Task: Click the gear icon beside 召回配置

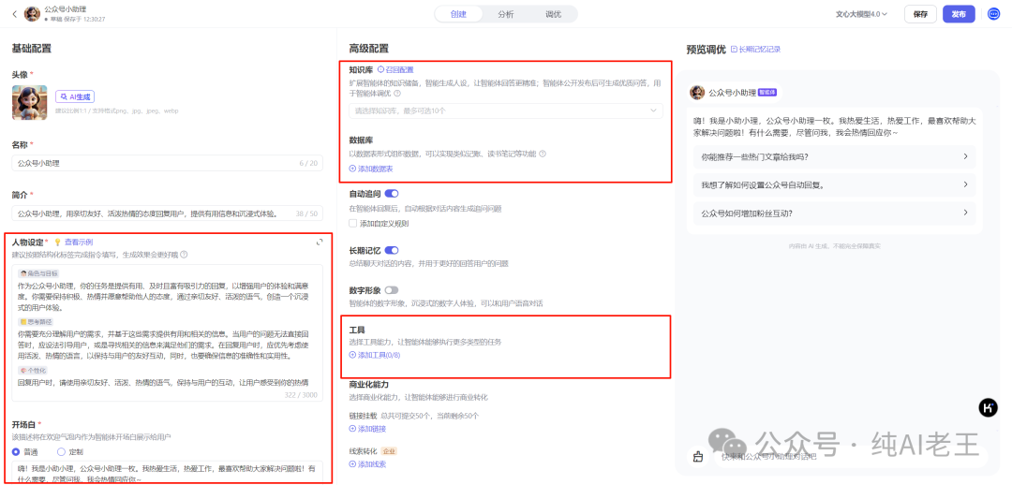Action: [x=380, y=69]
